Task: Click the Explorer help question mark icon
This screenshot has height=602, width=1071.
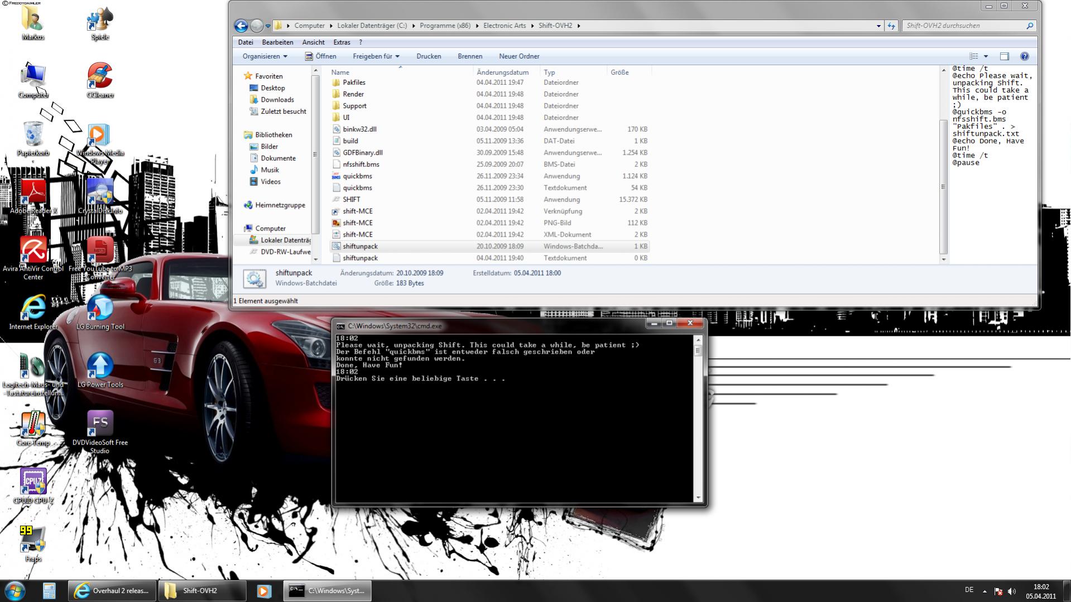Action: tap(1024, 56)
